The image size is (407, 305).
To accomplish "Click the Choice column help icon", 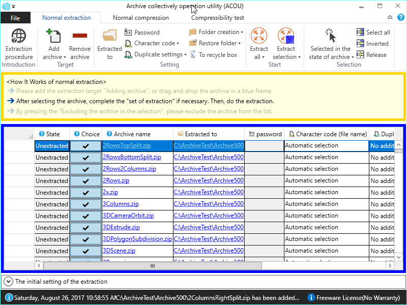I will click(x=77, y=134).
